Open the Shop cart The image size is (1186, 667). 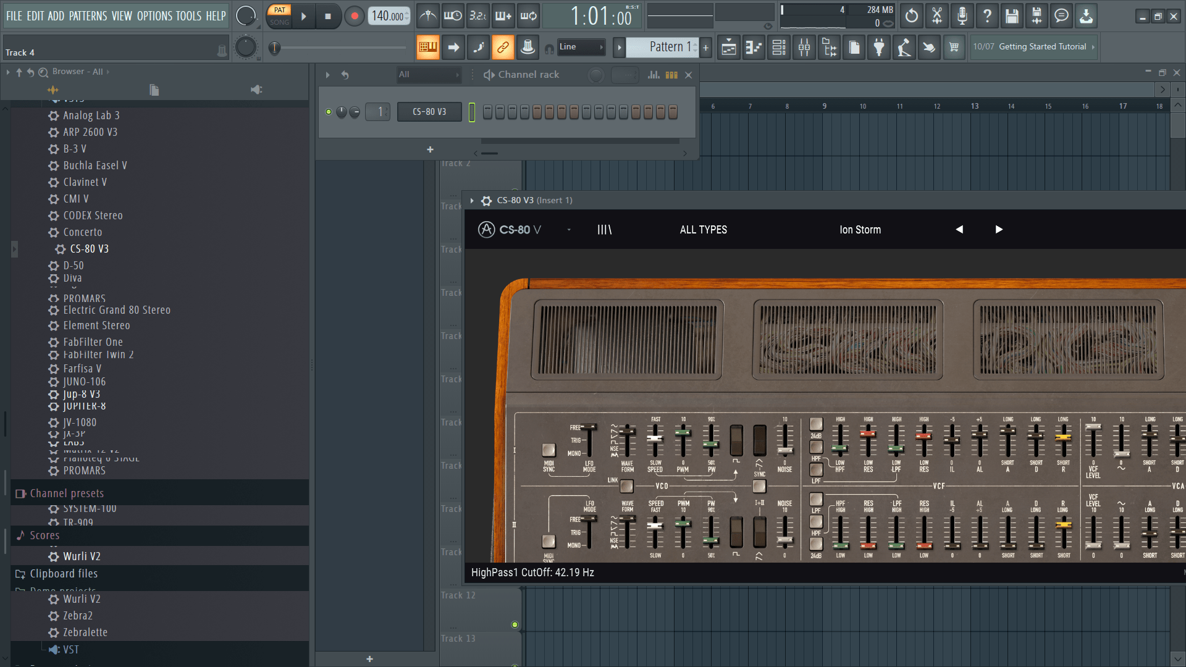coord(954,47)
